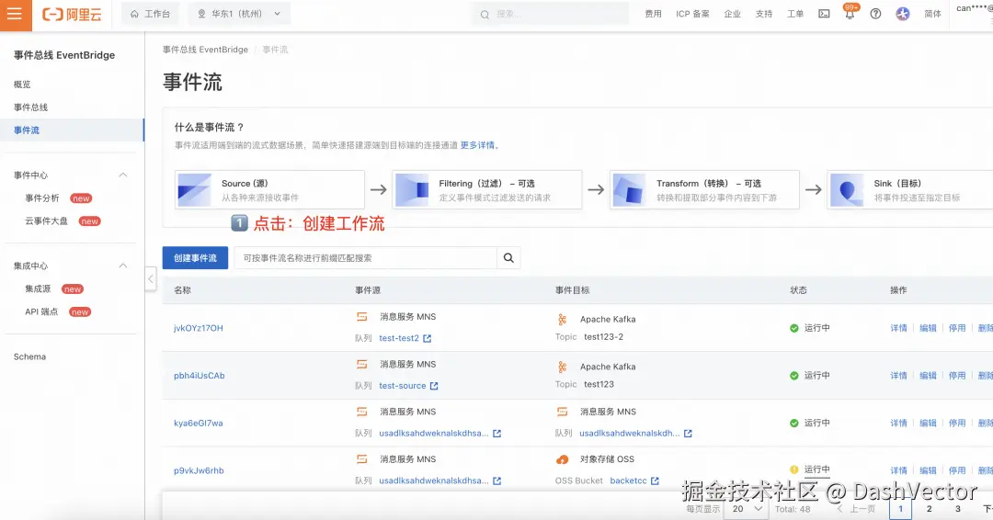Screen dimensions: 993x520
Task: Click external link icon beside backetcc
Action: click(655, 480)
